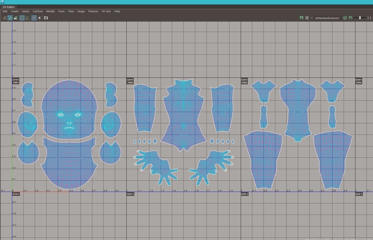Select the aiStandardSurface2 texture name
373x240 pixels.
pos(327,18)
